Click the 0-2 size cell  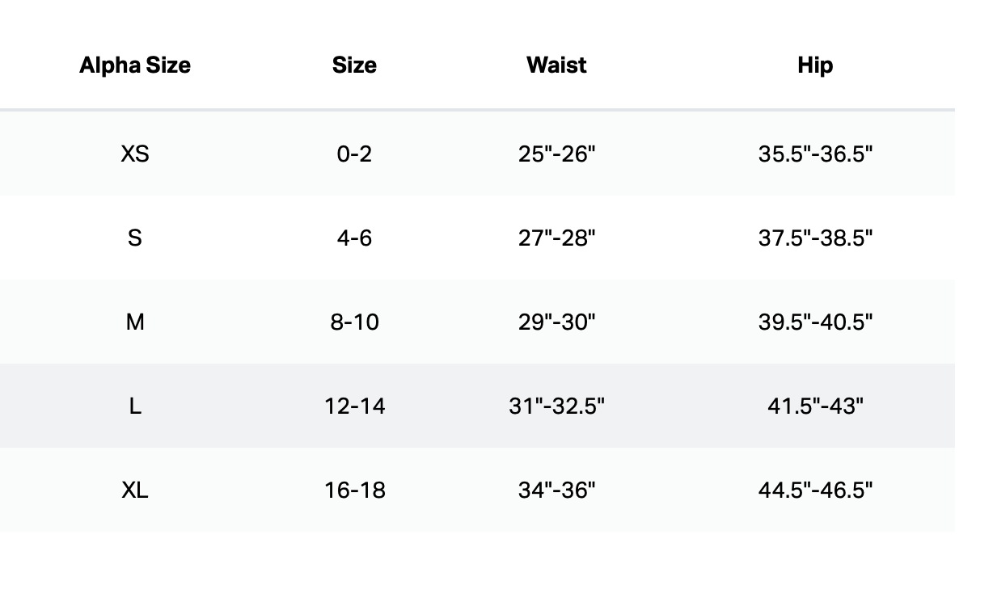click(354, 154)
